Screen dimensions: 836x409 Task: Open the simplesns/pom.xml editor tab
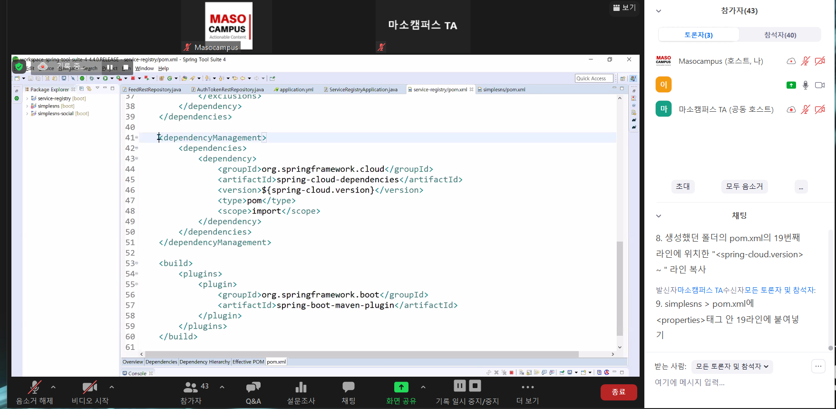tap(504, 89)
